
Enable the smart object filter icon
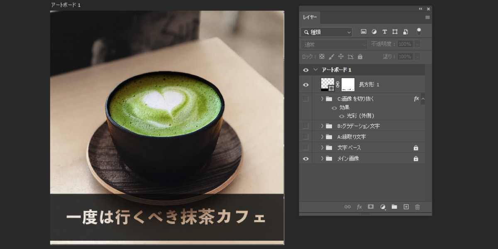tap(405, 32)
